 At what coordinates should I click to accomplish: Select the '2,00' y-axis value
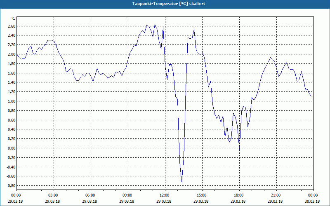pos(12,54)
